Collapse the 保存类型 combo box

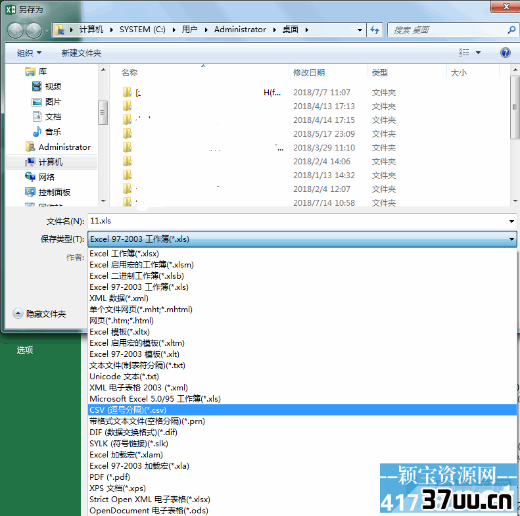pyautogui.click(x=511, y=239)
